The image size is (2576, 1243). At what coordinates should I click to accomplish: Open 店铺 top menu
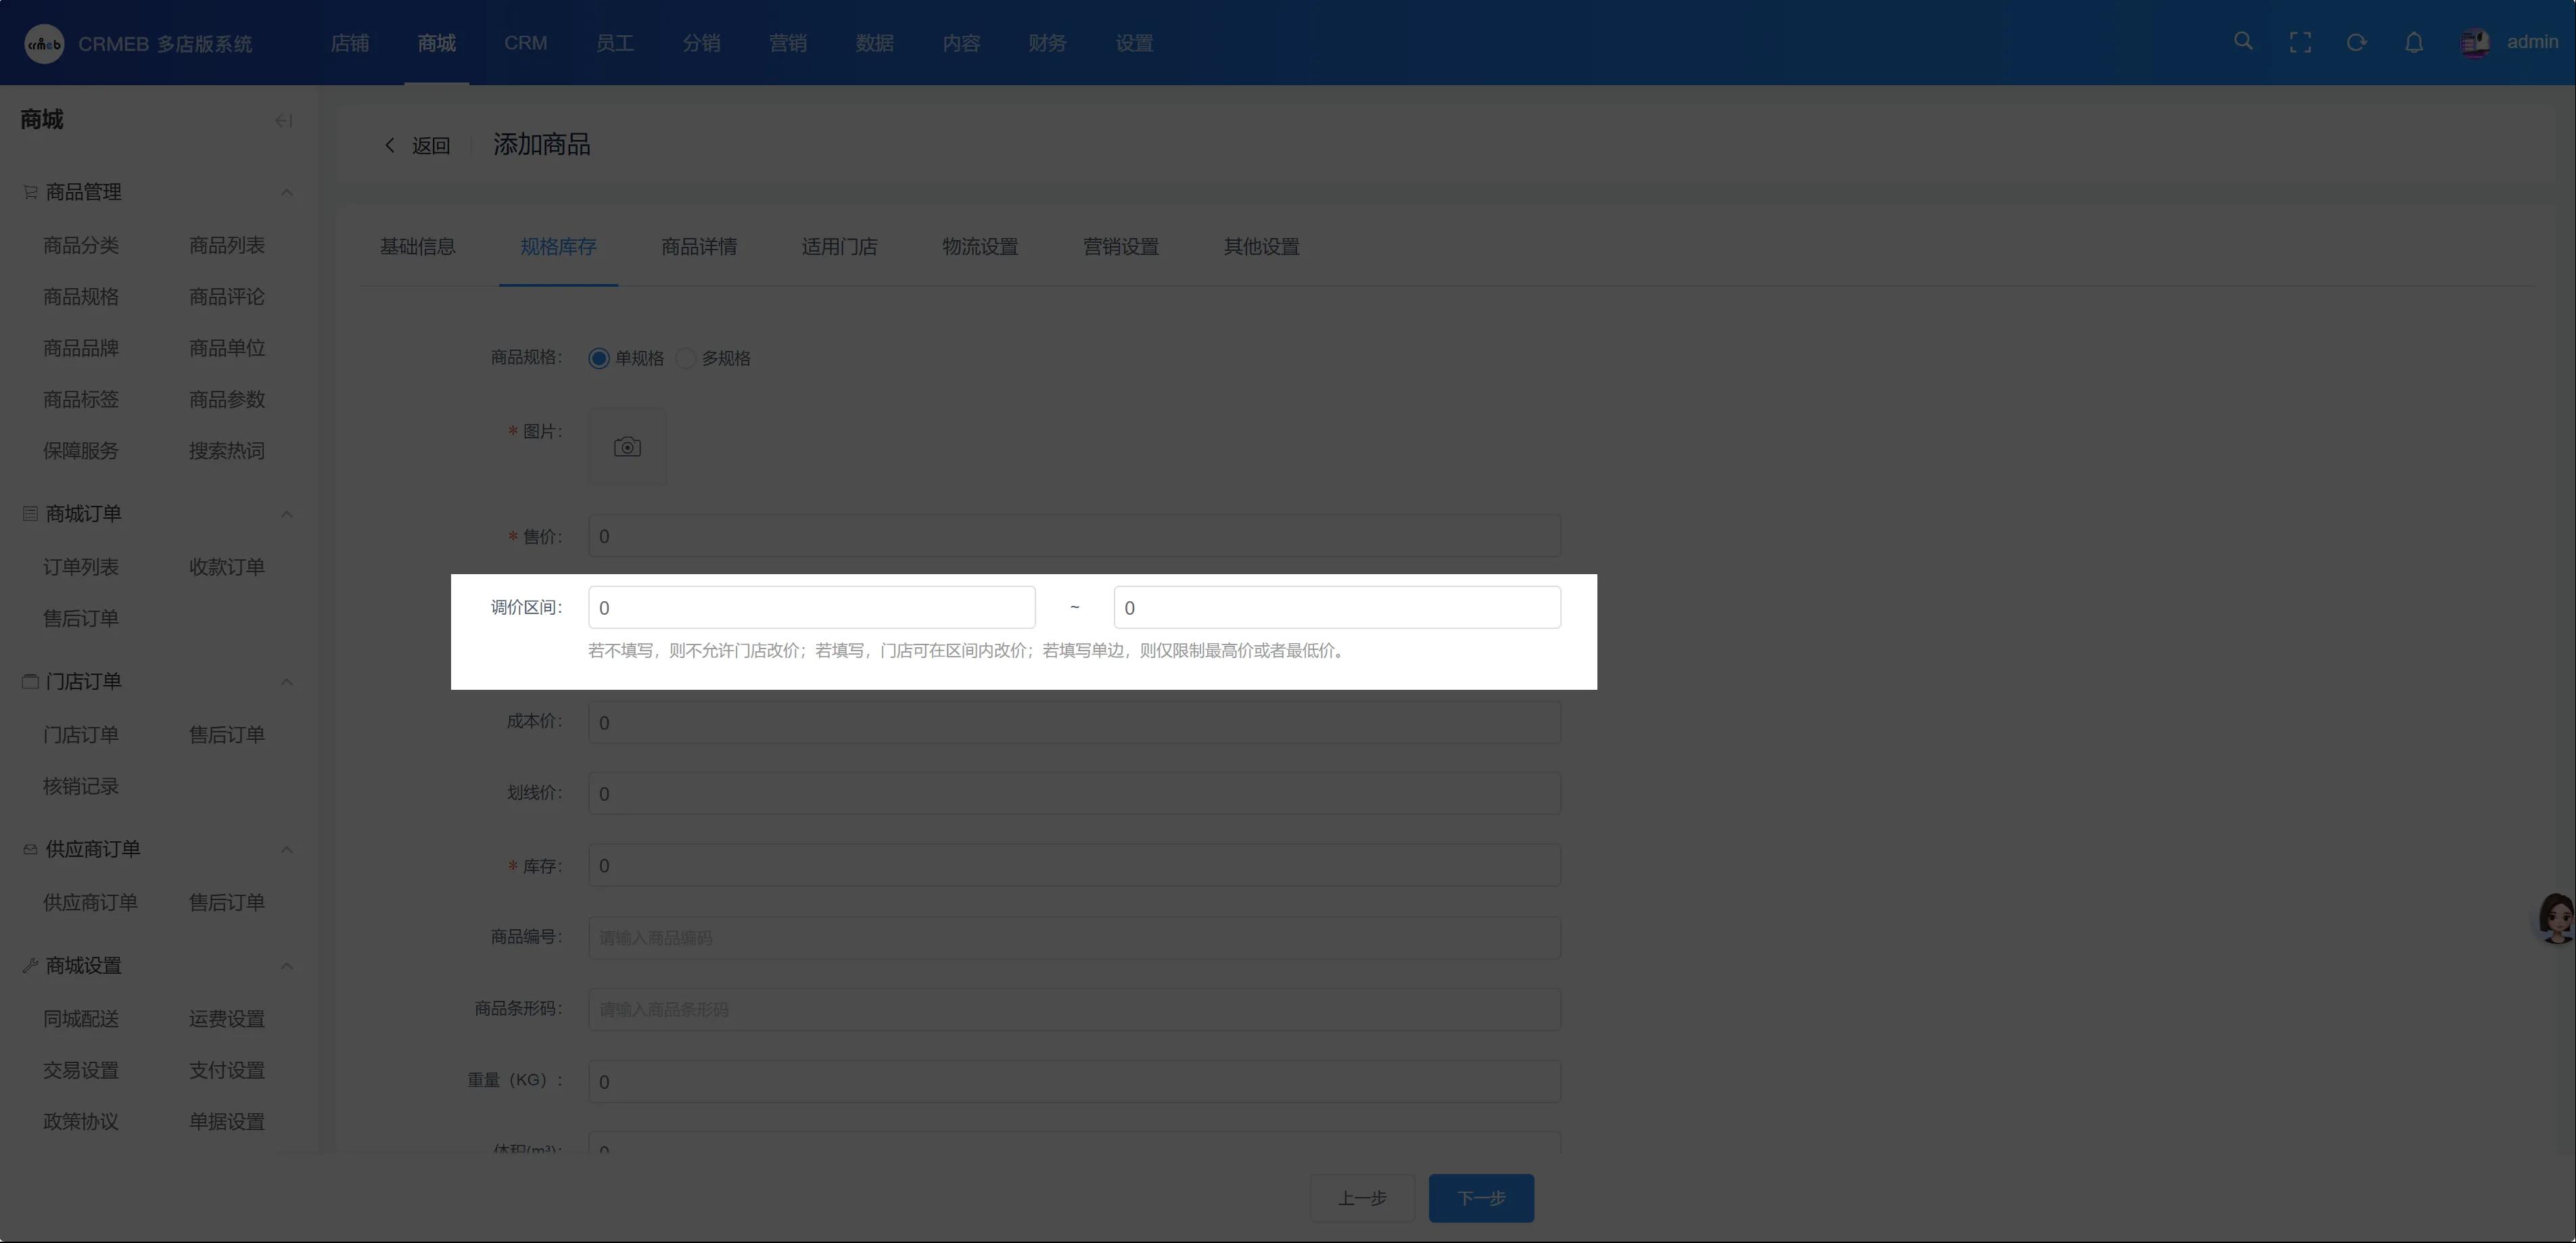(350, 43)
